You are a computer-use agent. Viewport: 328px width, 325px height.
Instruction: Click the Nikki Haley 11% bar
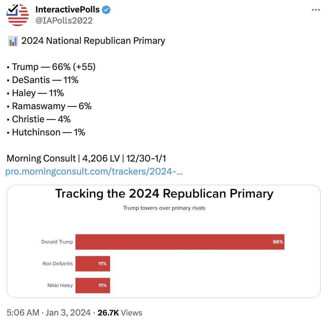(x=93, y=285)
